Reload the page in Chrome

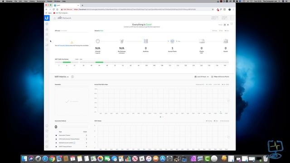53,10
